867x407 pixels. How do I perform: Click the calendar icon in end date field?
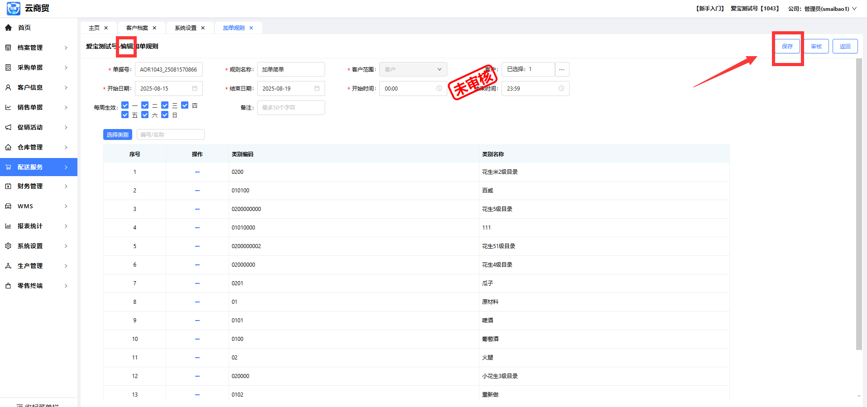[x=317, y=88]
